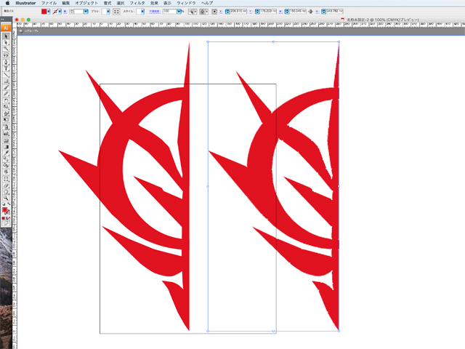Select the Eyedropper tool
This screenshot has width=465, height=349.
pos(6,153)
